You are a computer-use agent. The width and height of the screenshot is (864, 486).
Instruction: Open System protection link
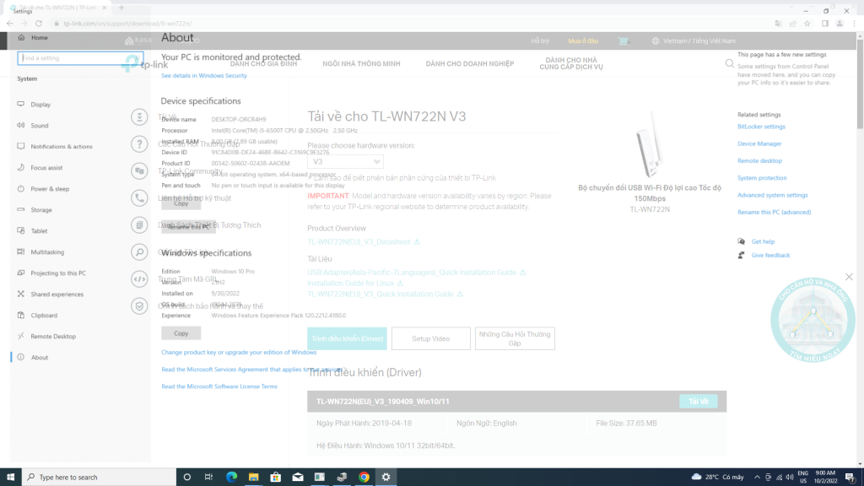[762, 178]
